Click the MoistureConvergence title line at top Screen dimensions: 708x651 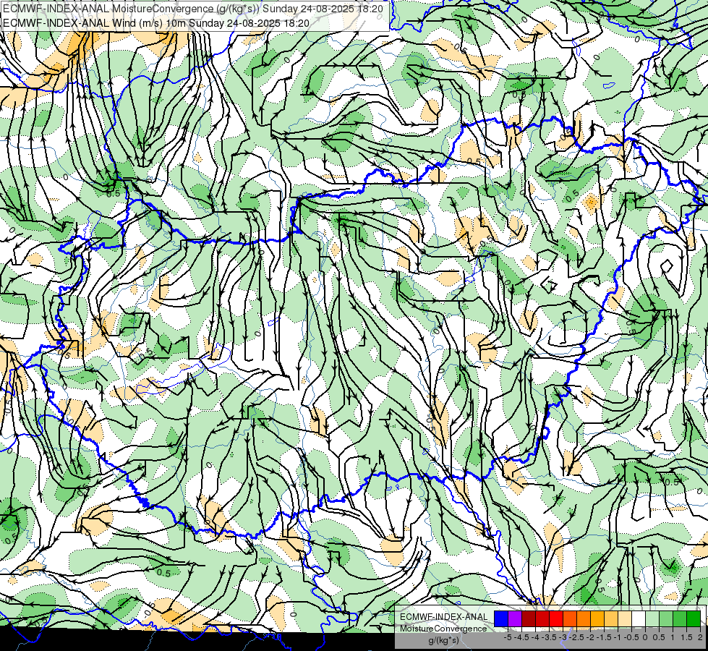[x=193, y=9]
